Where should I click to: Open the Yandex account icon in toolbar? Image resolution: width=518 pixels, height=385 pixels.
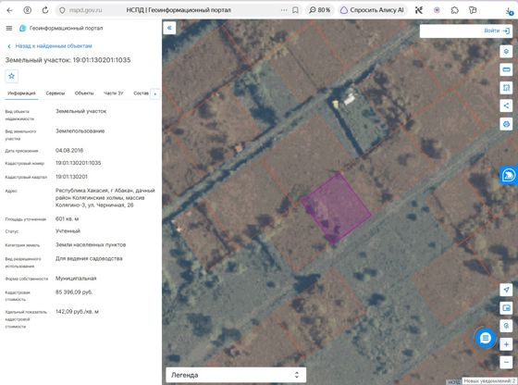tap(28, 10)
